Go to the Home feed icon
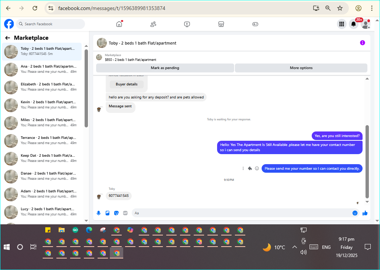Screen dimensions: 380x270 [119, 24]
